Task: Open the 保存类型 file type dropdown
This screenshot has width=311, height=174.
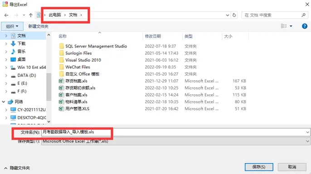Action: [x=307, y=141]
